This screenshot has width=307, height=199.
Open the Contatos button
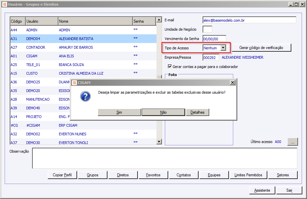[184, 175]
